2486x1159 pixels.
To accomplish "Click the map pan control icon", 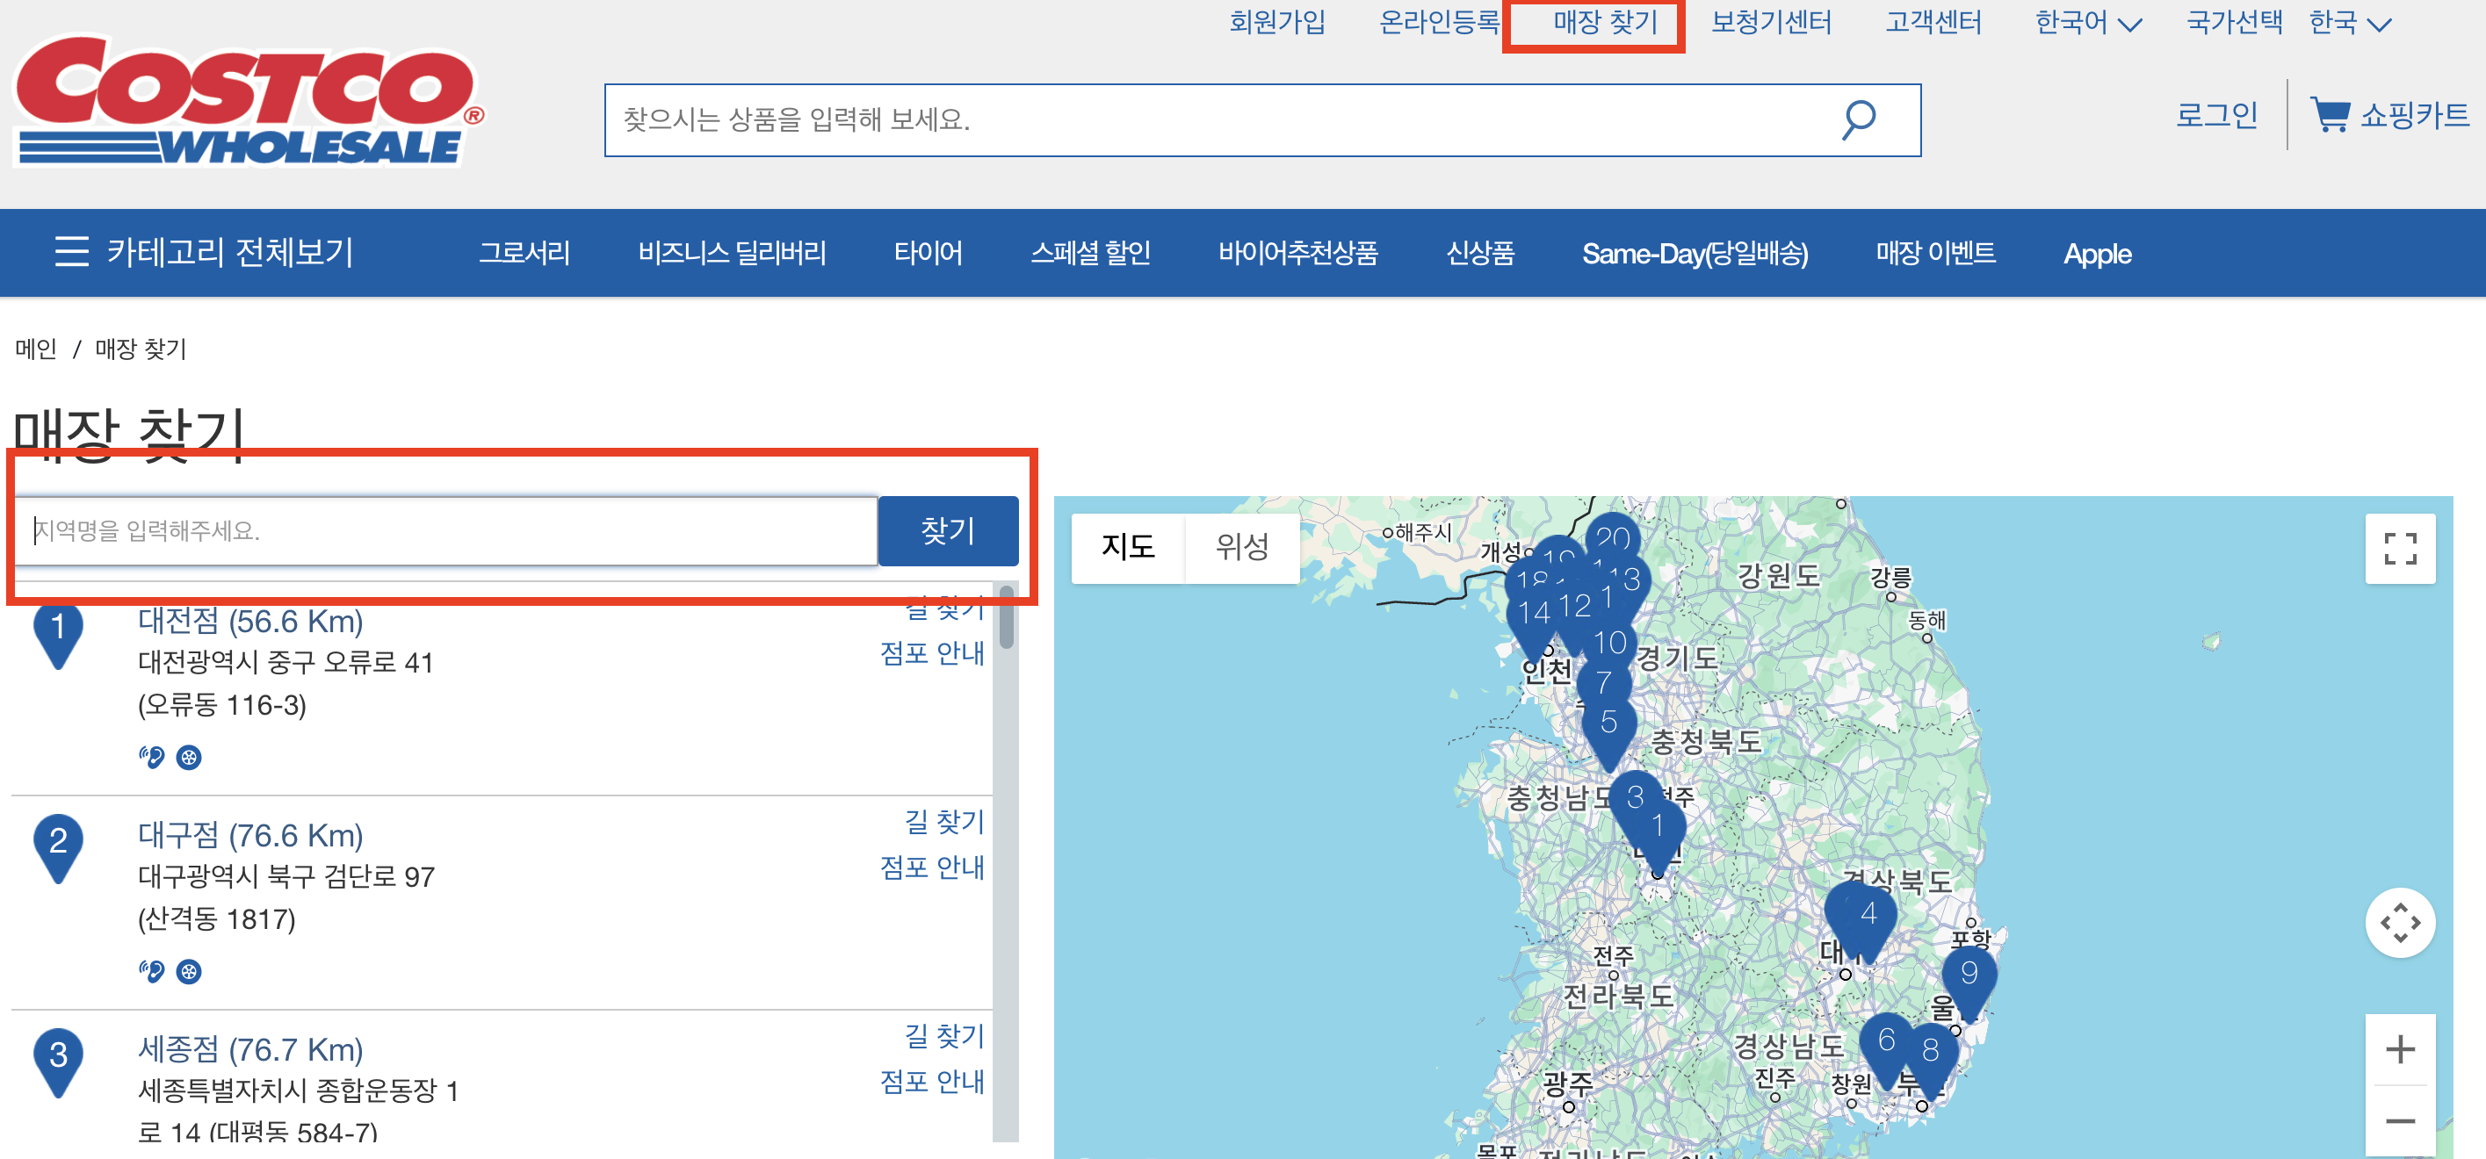I will point(2399,922).
